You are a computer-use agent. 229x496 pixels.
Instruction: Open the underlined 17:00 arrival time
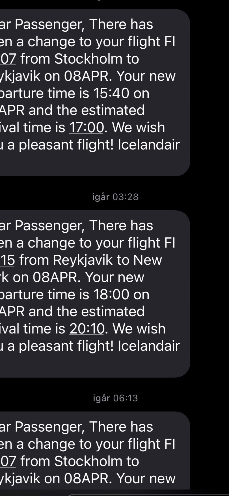click(x=87, y=127)
